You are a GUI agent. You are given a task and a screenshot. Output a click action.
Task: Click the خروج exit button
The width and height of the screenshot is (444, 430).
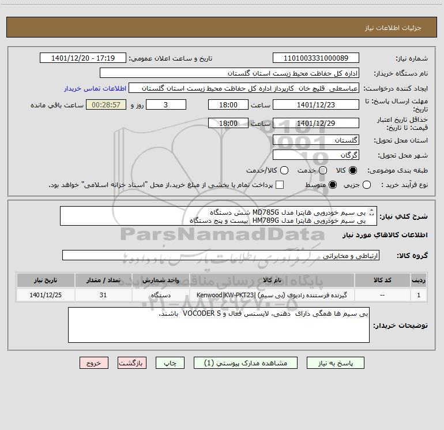point(94,363)
